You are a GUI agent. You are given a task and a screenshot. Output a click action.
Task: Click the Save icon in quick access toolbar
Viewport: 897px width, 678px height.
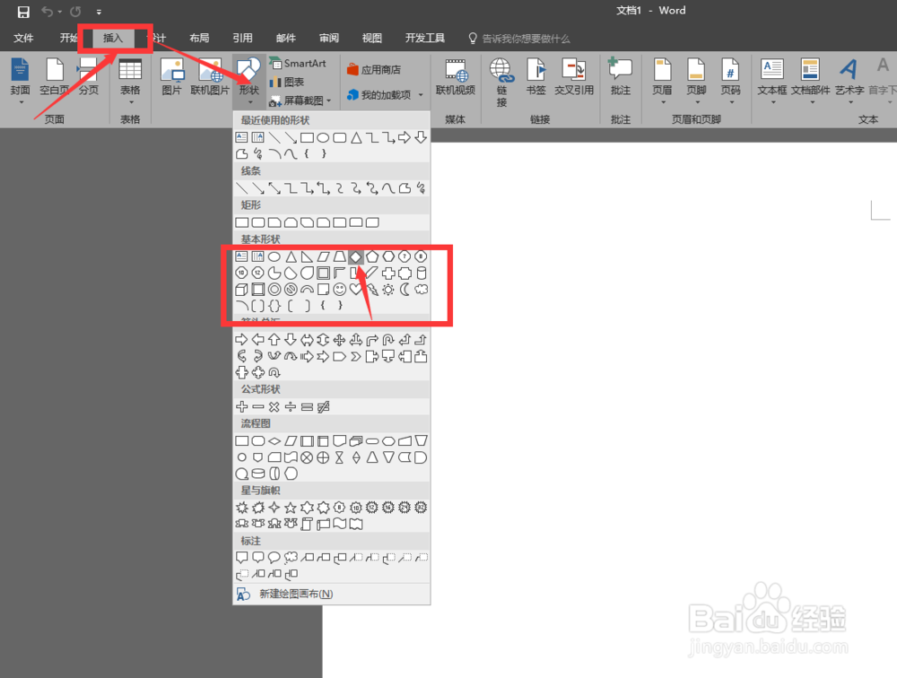point(22,11)
